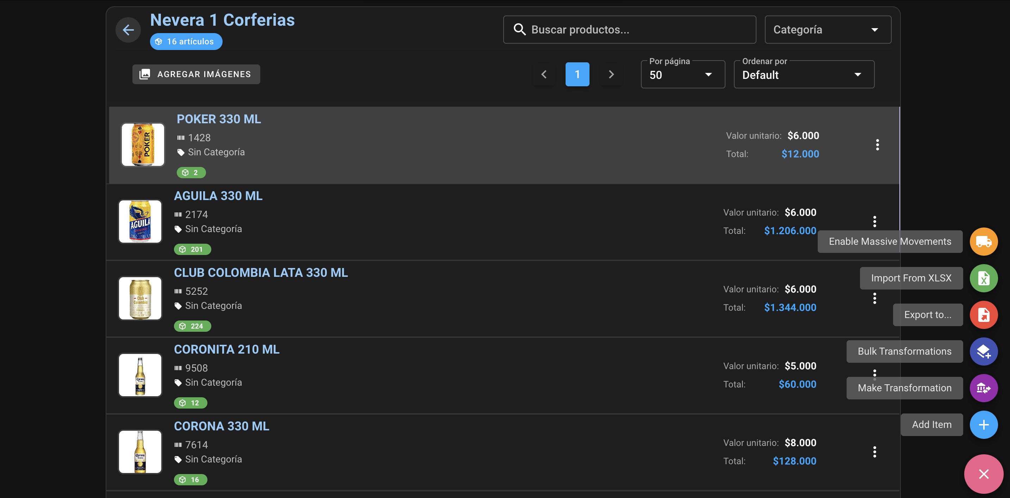The image size is (1010, 498).
Task: Click unit value $8.000 for Corona
Action: point(800,443)
